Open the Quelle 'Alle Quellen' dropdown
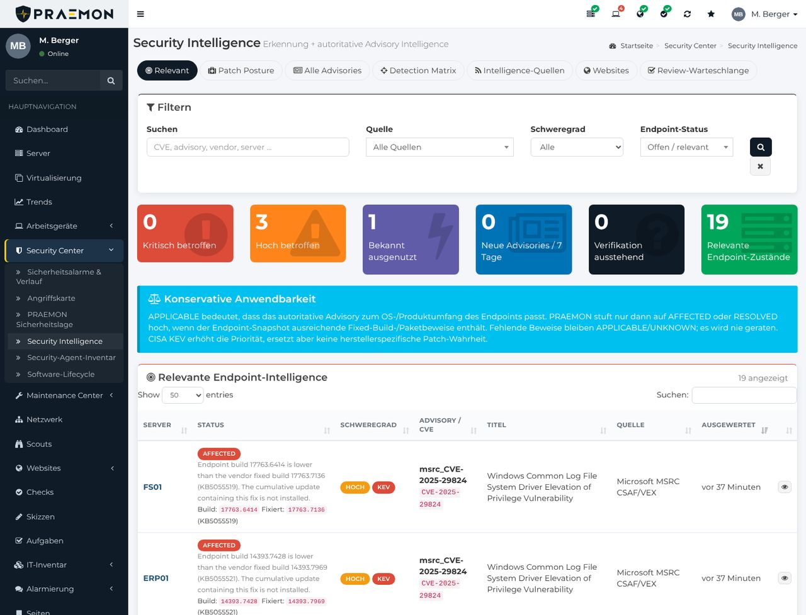806x615 pixels. point(440,147)
